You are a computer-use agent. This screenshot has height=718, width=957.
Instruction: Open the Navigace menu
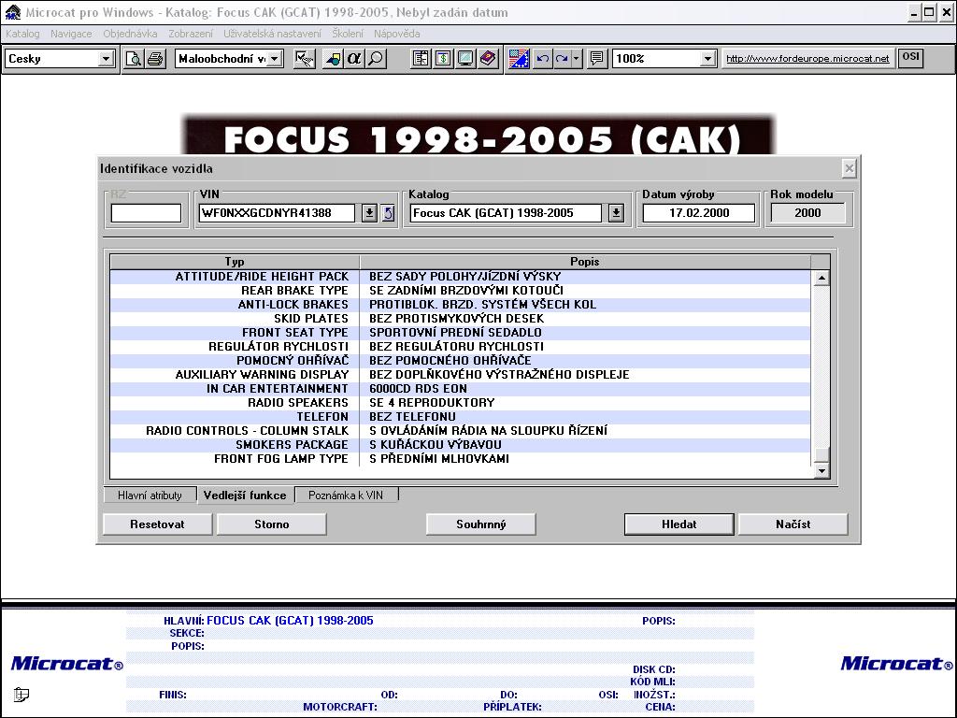[x=71, y=34]
